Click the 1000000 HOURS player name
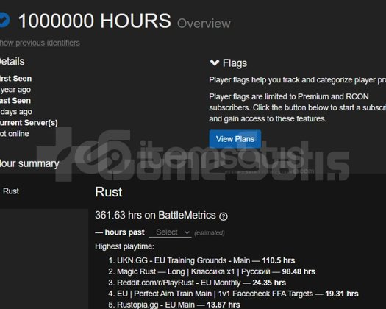The width and height of the screenshot is (386, 309). (x=95, y=21)
